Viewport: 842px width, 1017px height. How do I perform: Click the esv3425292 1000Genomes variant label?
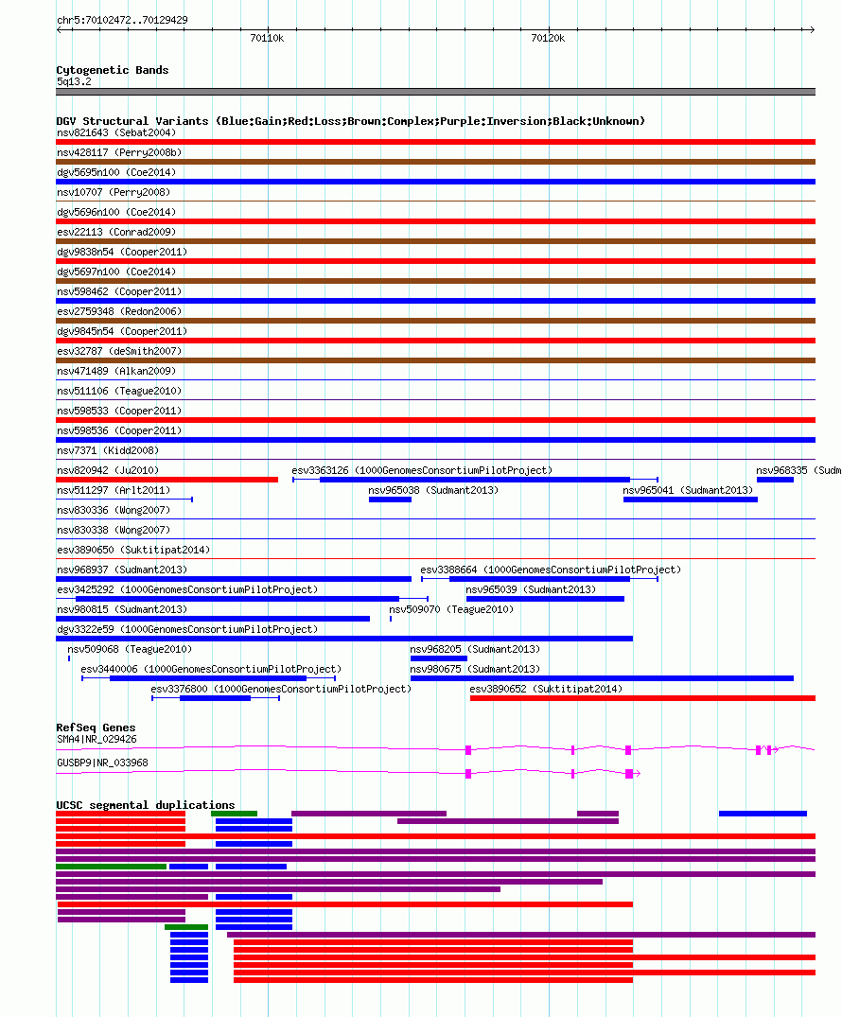coord(187,589)
